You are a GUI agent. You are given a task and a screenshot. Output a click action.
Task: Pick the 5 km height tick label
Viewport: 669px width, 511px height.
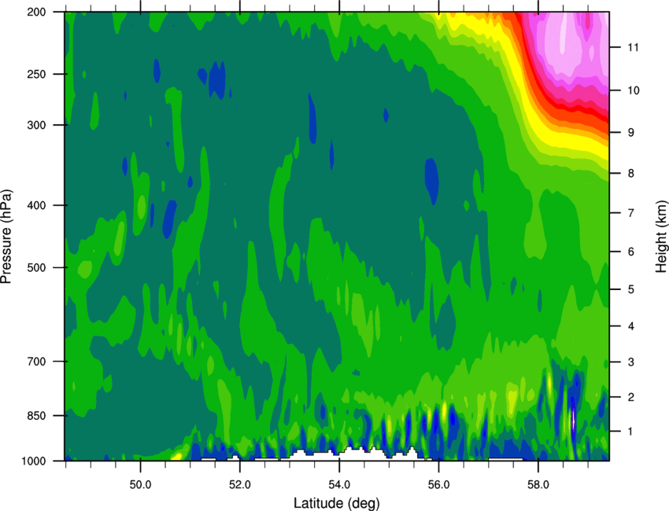point(630,289)
